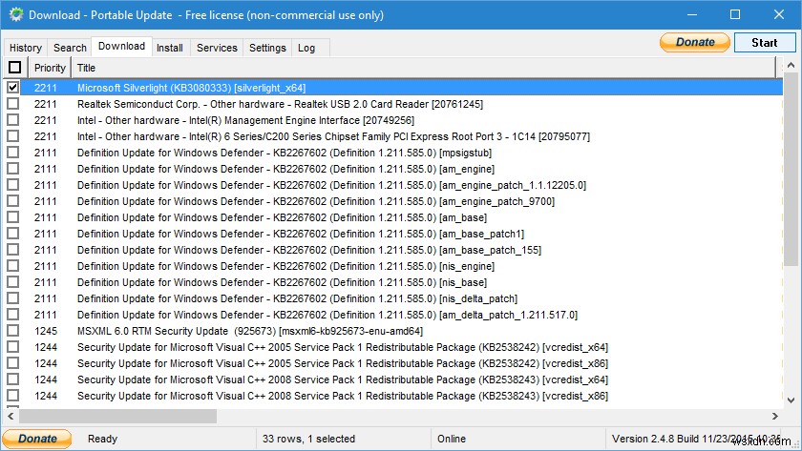Select the Realtek USB 2.0 Card Reader title
Screen dimensions: 802x451
pyautogui.click(x=280, y=104)
